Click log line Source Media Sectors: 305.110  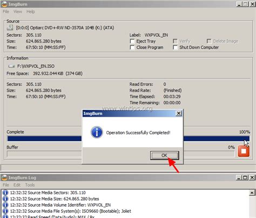(x=48, y=193)
